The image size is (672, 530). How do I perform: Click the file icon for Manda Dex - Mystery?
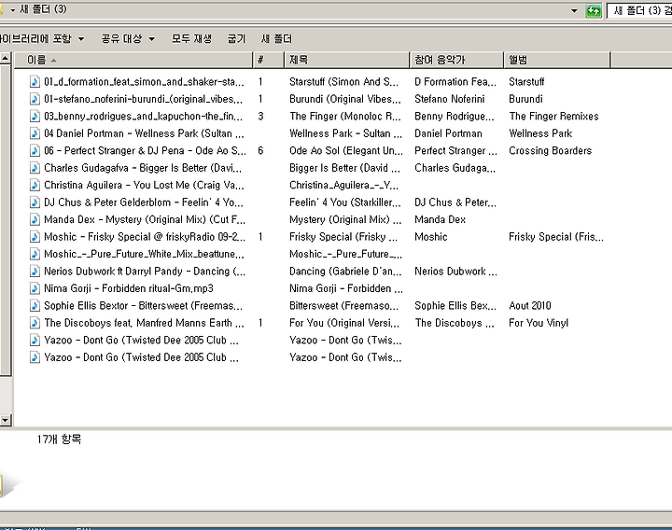(x=35, y=219)
